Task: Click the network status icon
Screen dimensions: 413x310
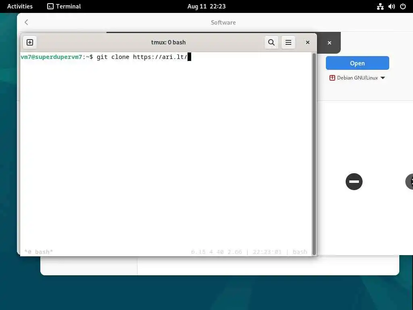Action: coord(380,6)
